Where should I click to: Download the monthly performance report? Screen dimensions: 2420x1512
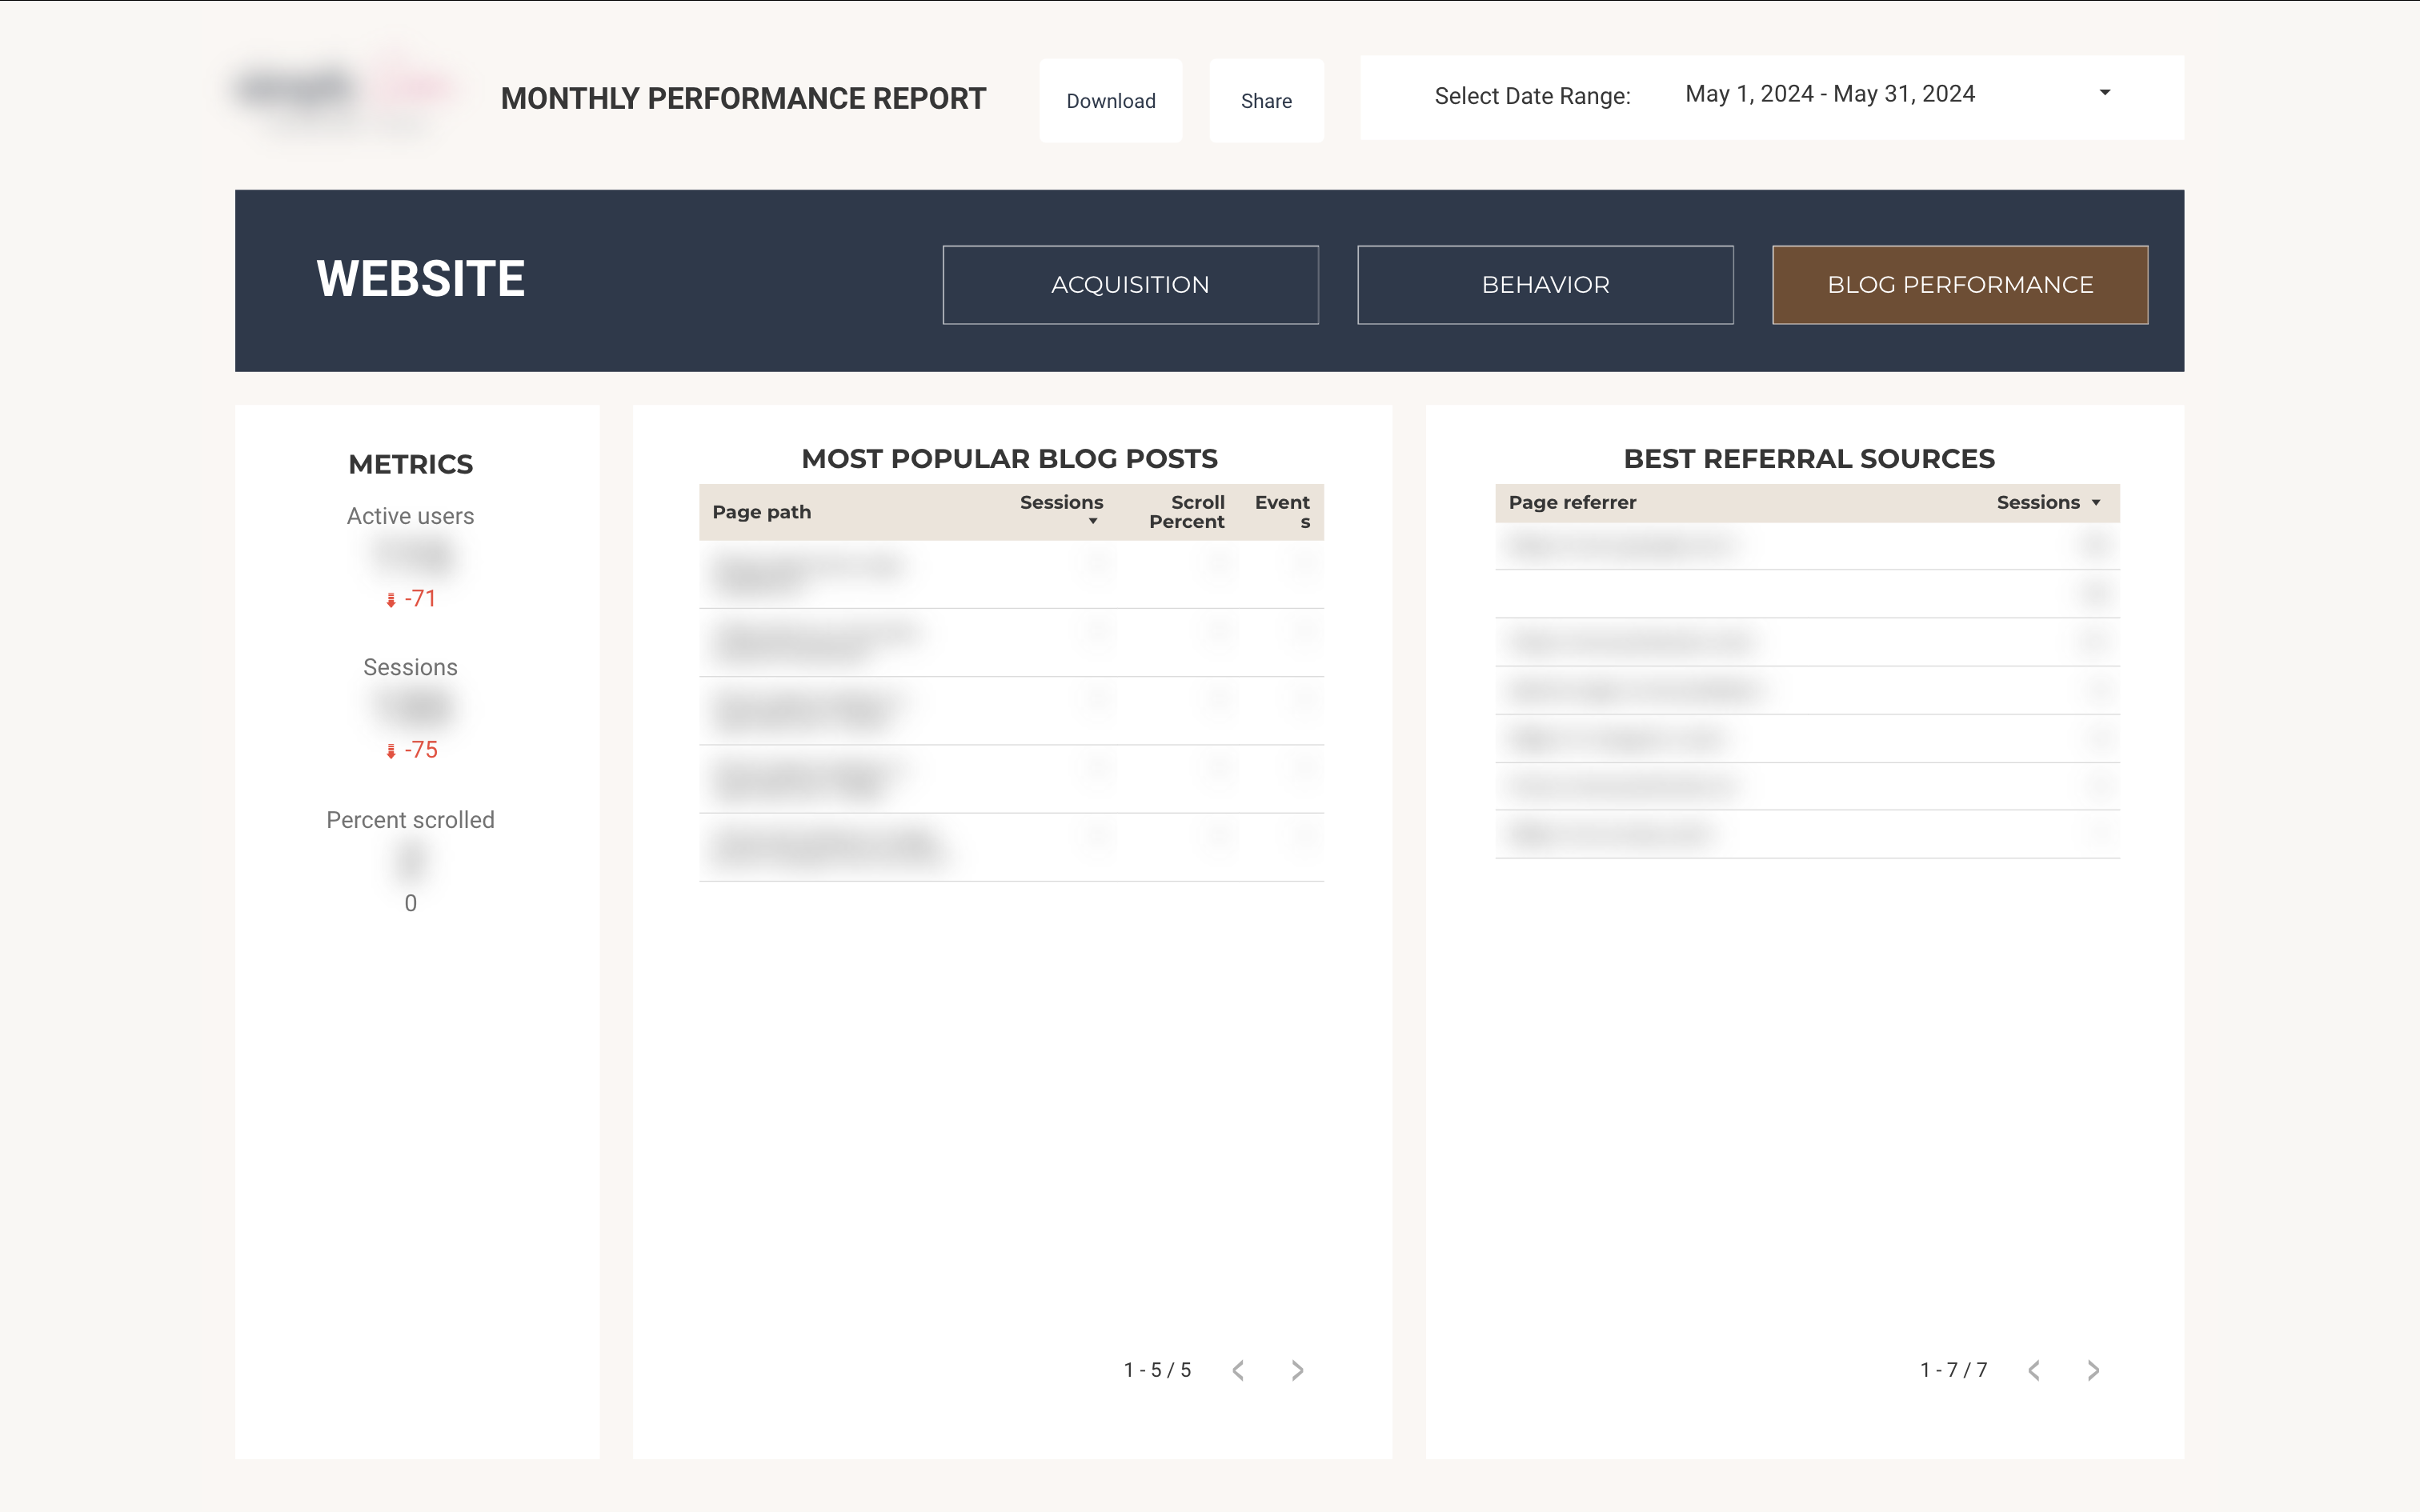pyautogui.click(x=1110, y=100)
